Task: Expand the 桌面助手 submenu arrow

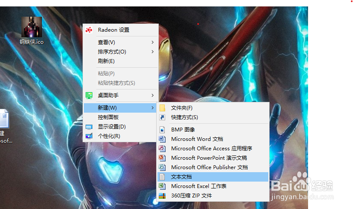Action: (153, 96)
